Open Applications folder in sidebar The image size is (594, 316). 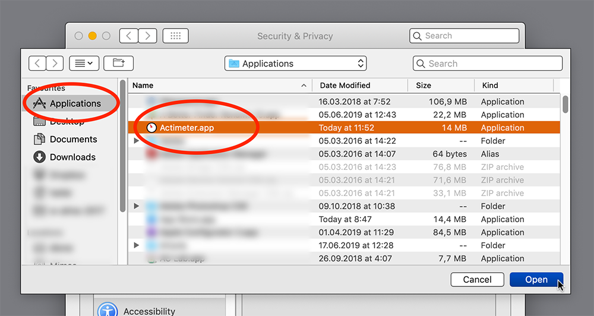tap(75, 103)
